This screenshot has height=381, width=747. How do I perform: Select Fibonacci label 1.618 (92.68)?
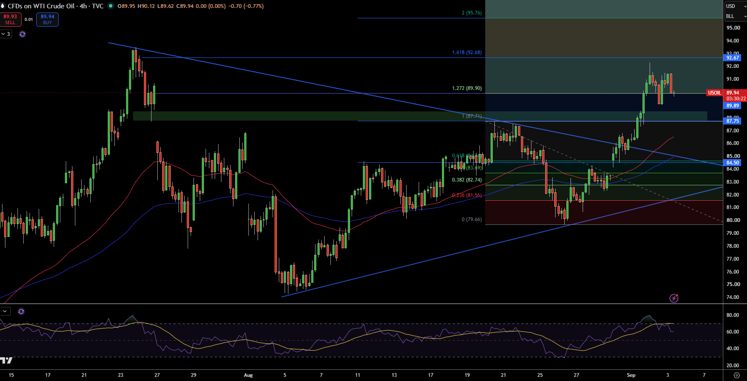[467, 52]
